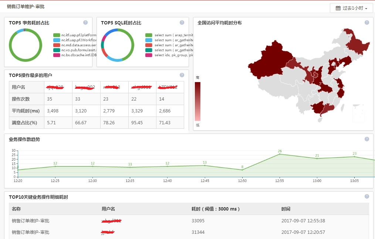Toggle blue nc.itf.uap.pf.IWorkflow legend swatch

(57, 40)
